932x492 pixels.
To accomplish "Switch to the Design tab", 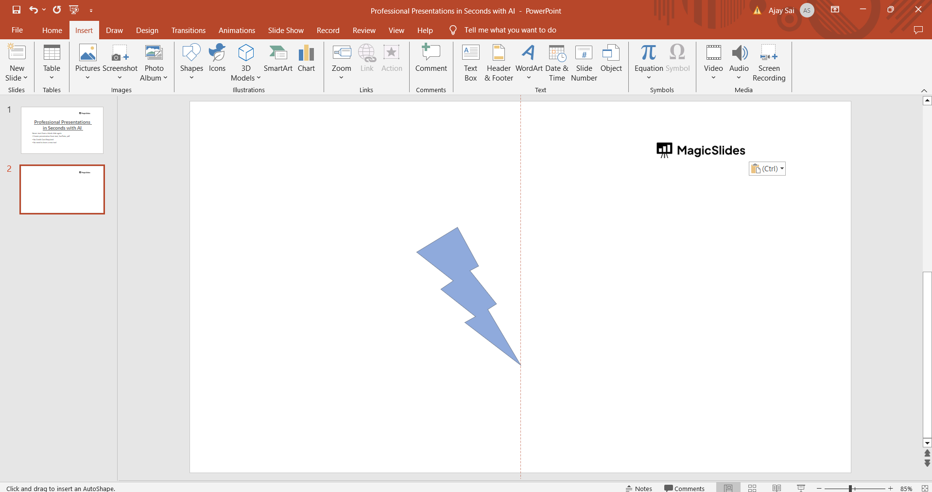I will (x=147, y=30).
